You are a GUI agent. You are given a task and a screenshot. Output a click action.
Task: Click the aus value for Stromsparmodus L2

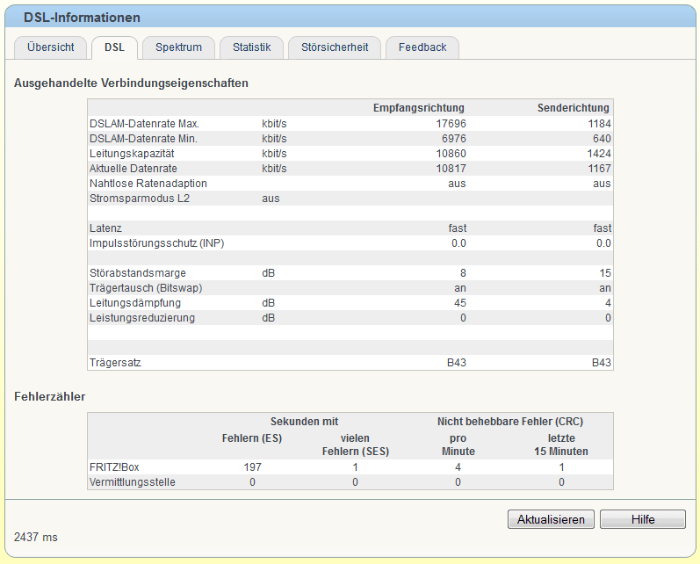click(271, 199)
